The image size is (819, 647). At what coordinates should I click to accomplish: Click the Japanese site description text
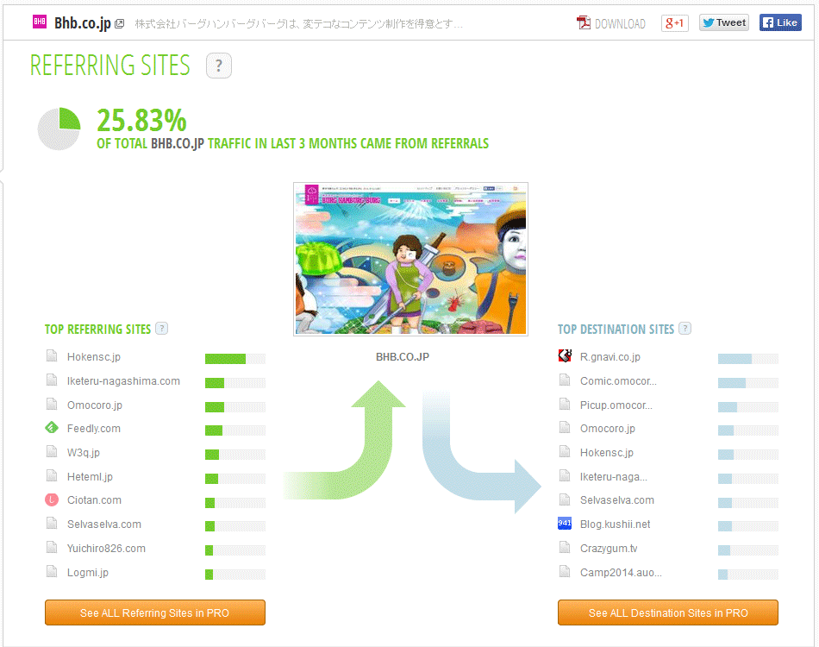(299, 24)
